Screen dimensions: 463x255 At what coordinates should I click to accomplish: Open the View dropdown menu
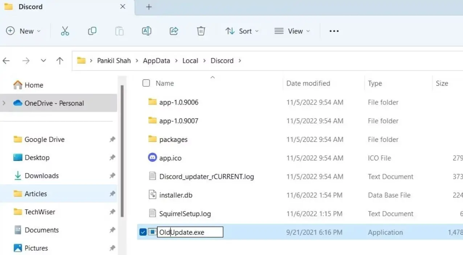pyautogui.click(x=292, y=31)
